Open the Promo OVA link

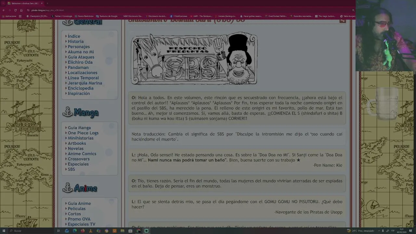coord(79,219)
